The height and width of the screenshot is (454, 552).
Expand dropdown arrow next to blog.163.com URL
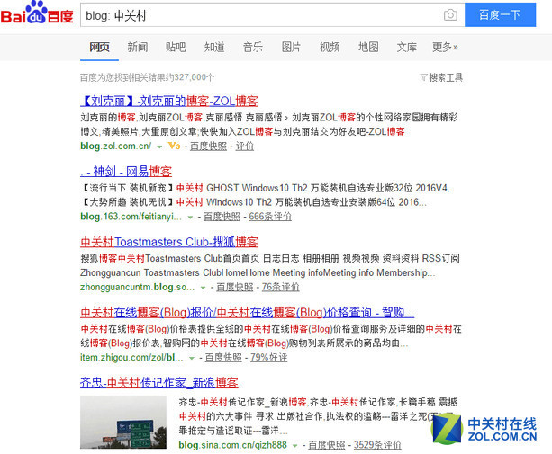coord(190,218)
